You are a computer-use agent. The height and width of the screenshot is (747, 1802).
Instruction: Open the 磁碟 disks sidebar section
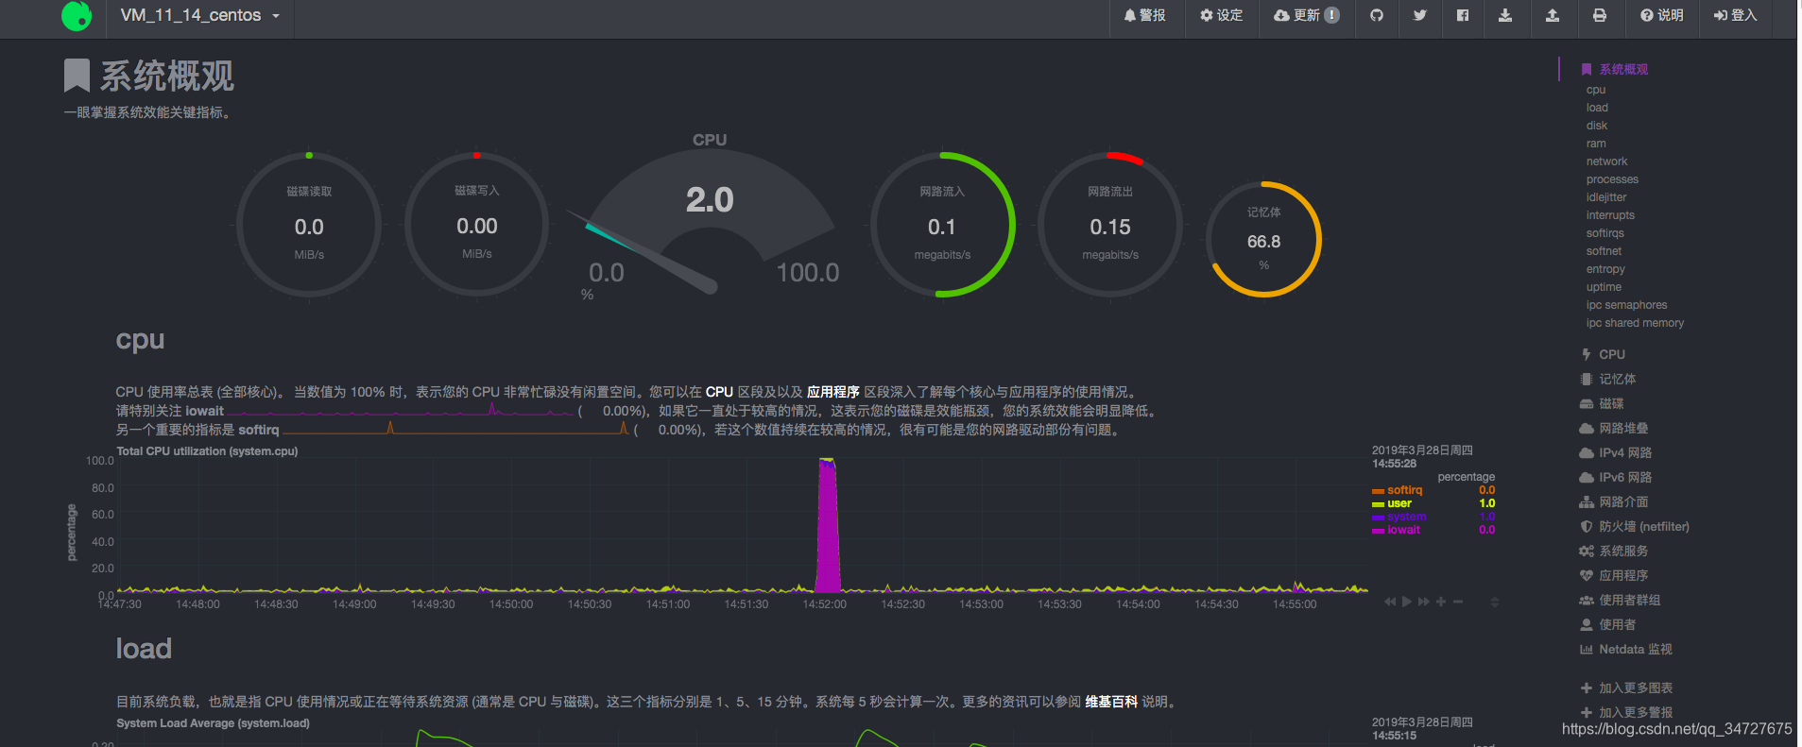coord(1602,404)
